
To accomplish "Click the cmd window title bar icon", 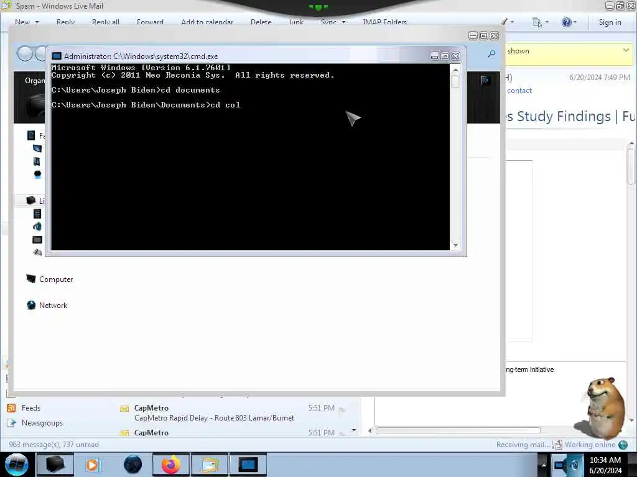I will (x=57, y=56).
